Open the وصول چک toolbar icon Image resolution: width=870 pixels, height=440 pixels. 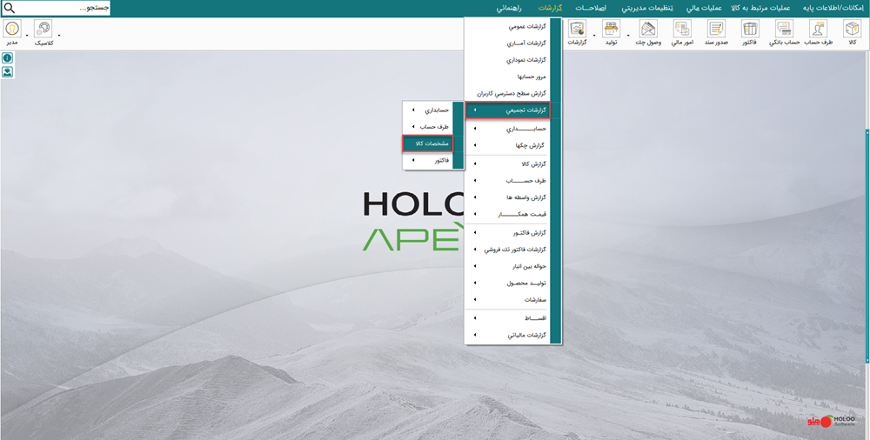pos(648,33)
